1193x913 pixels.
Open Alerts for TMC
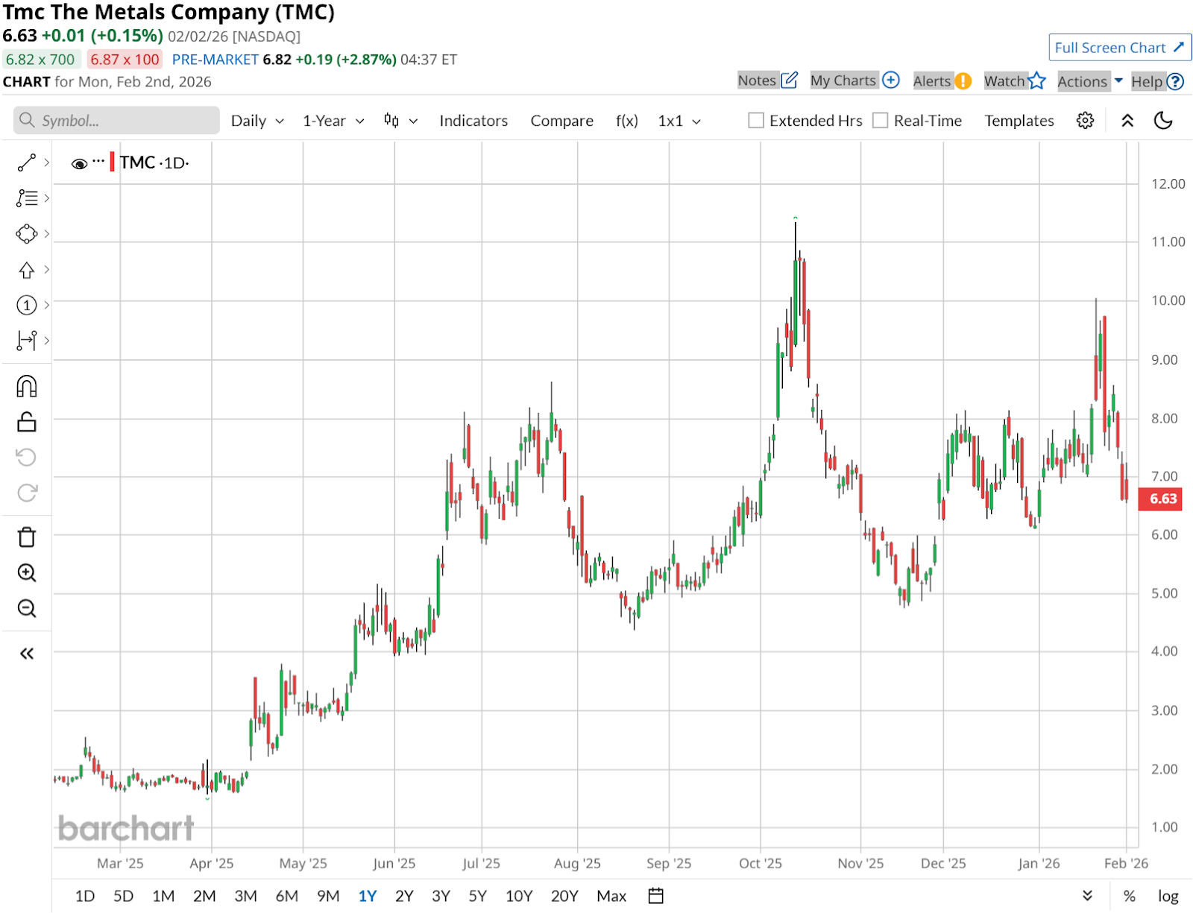(942, 80)
